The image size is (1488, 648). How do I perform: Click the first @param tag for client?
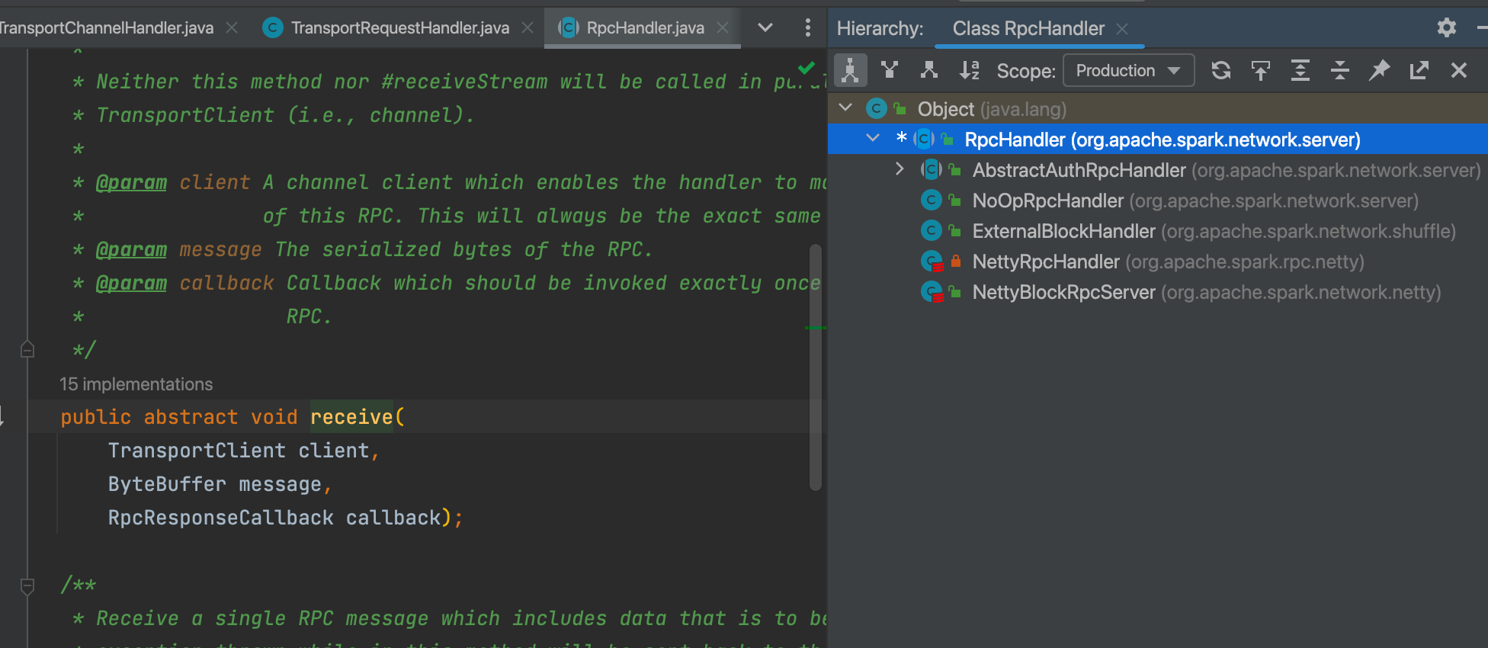[x=131, y=183]
